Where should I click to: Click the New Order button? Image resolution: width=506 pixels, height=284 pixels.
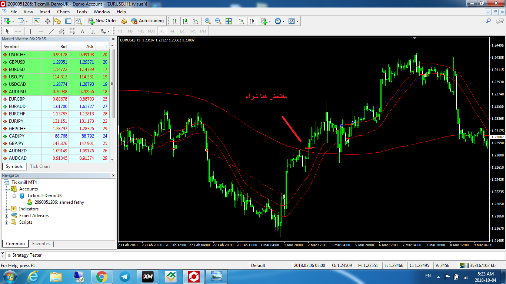(x=103, y=21)
